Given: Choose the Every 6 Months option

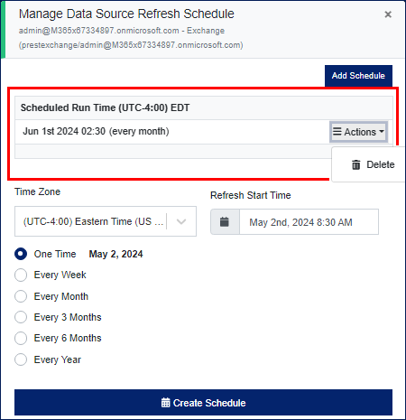Looking at the screenshot, I should pyautogui.click(x=21, y=338).
